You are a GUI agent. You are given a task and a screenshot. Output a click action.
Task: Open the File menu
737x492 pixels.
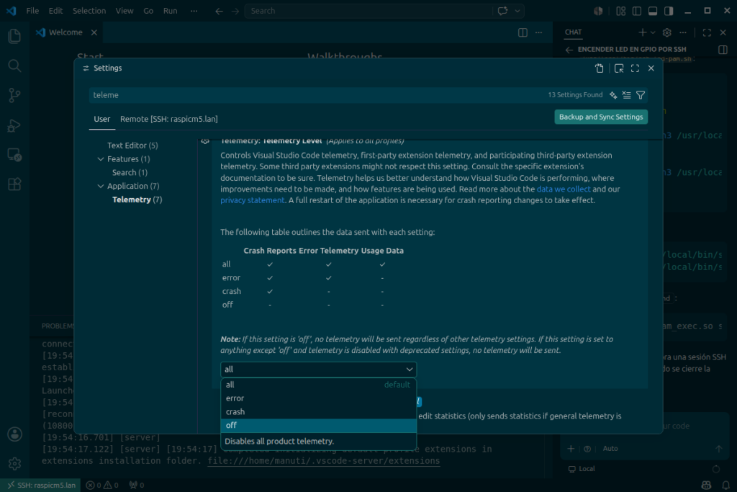click(32, 11)
